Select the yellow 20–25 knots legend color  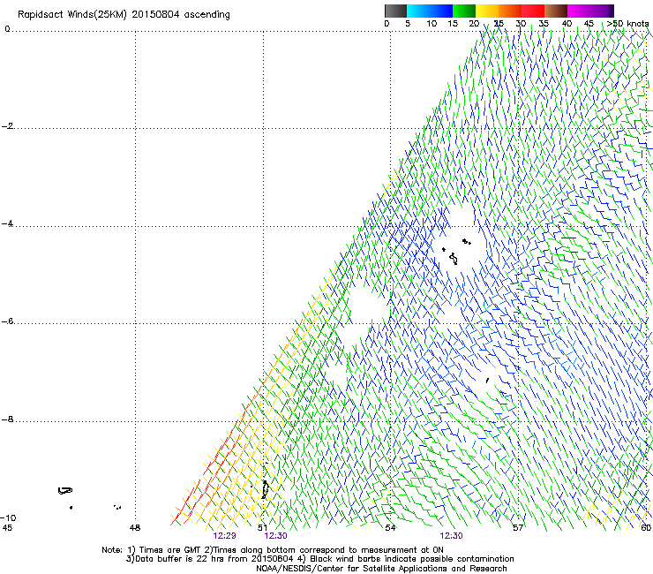pyautogui.click(x=487, y=11)
